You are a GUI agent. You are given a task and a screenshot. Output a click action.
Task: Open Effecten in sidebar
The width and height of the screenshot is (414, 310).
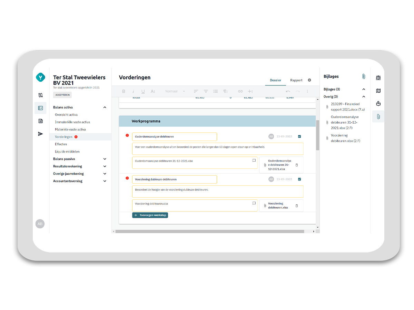click(x=61, y=144)
